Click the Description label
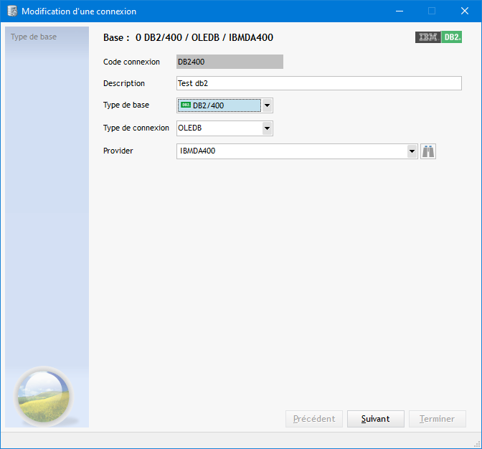Screen dimensions: 482x449 (124, 83)
